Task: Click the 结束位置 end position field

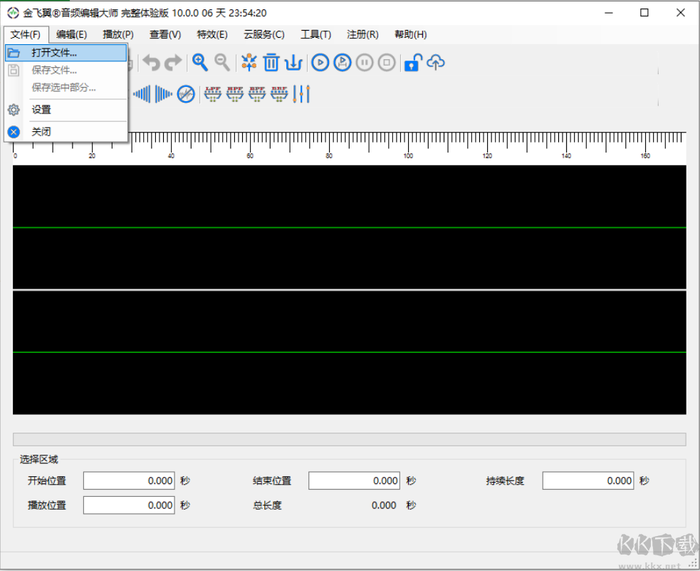Action: click(x=354, y=481)
